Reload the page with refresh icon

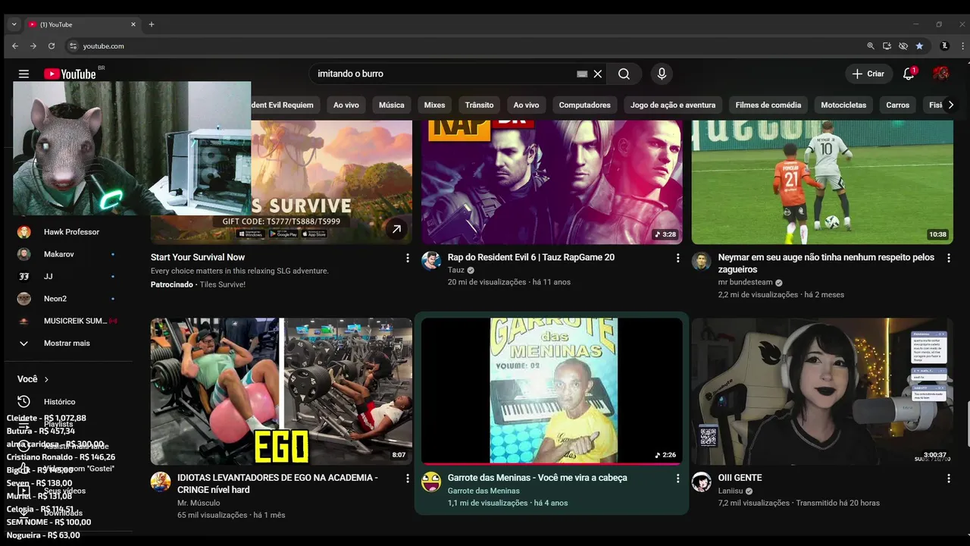click(52, 46)
